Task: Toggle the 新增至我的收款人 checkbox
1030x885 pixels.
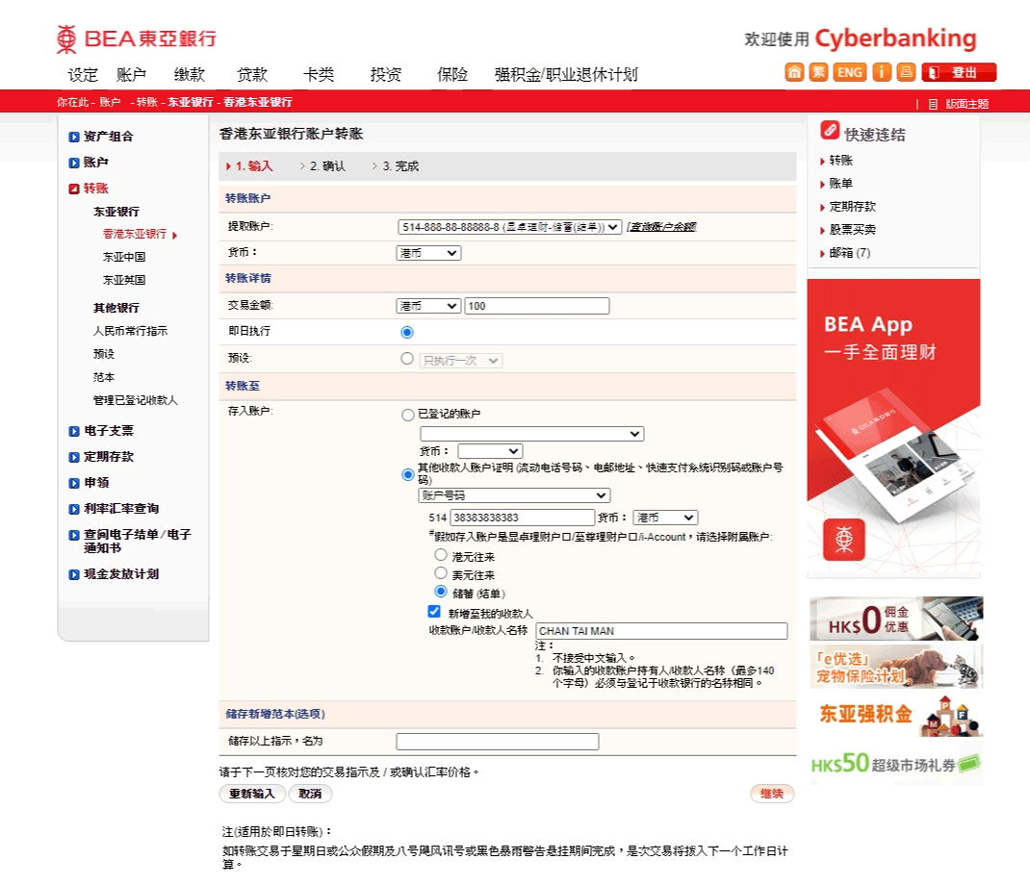Action: point(434,611)
